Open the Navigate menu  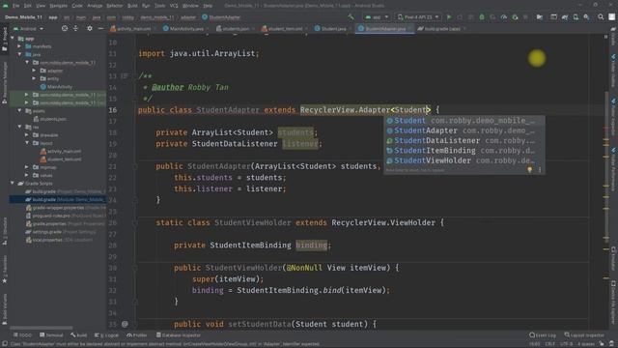[58, 6]
